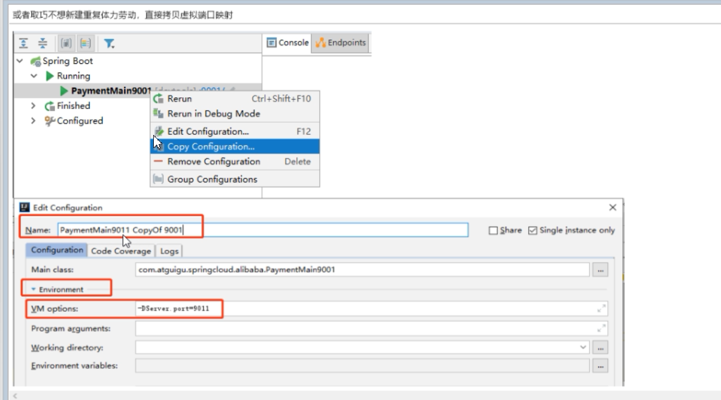Open the Code Coverage tab

pos(121,251)
